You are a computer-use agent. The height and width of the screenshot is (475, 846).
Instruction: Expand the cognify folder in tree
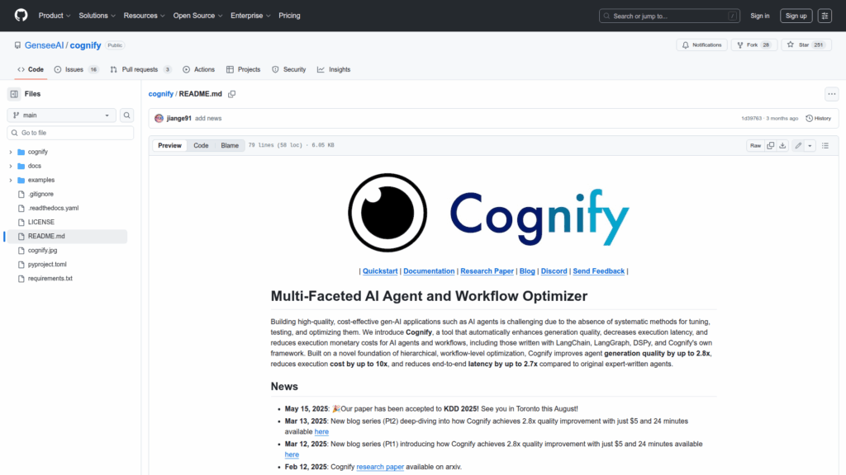tap(11, 152)
